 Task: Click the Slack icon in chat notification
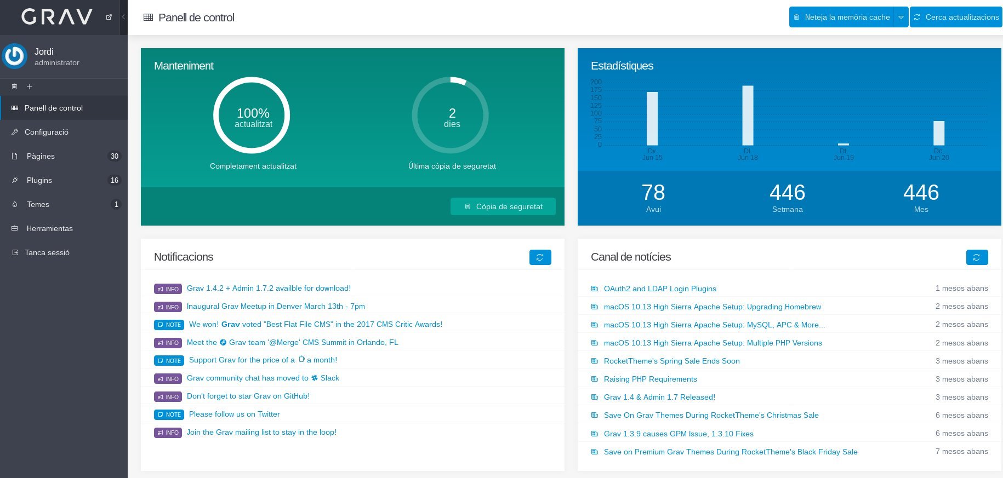[315, 378]
